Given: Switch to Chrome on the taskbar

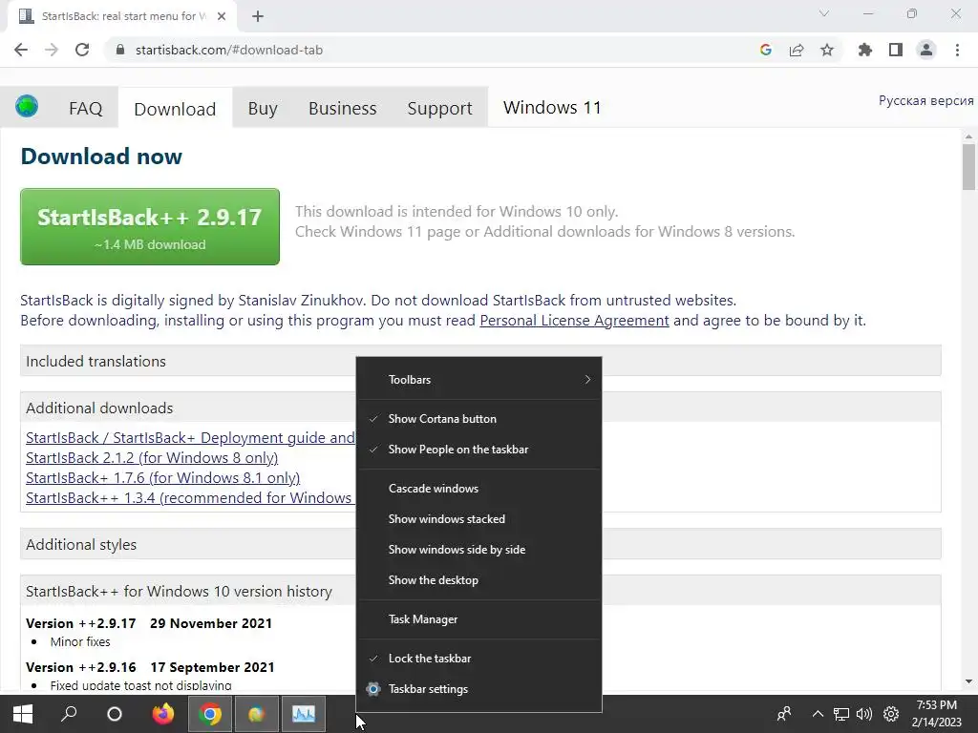Looking at the screenshot, I should click(x=210, y=714).
